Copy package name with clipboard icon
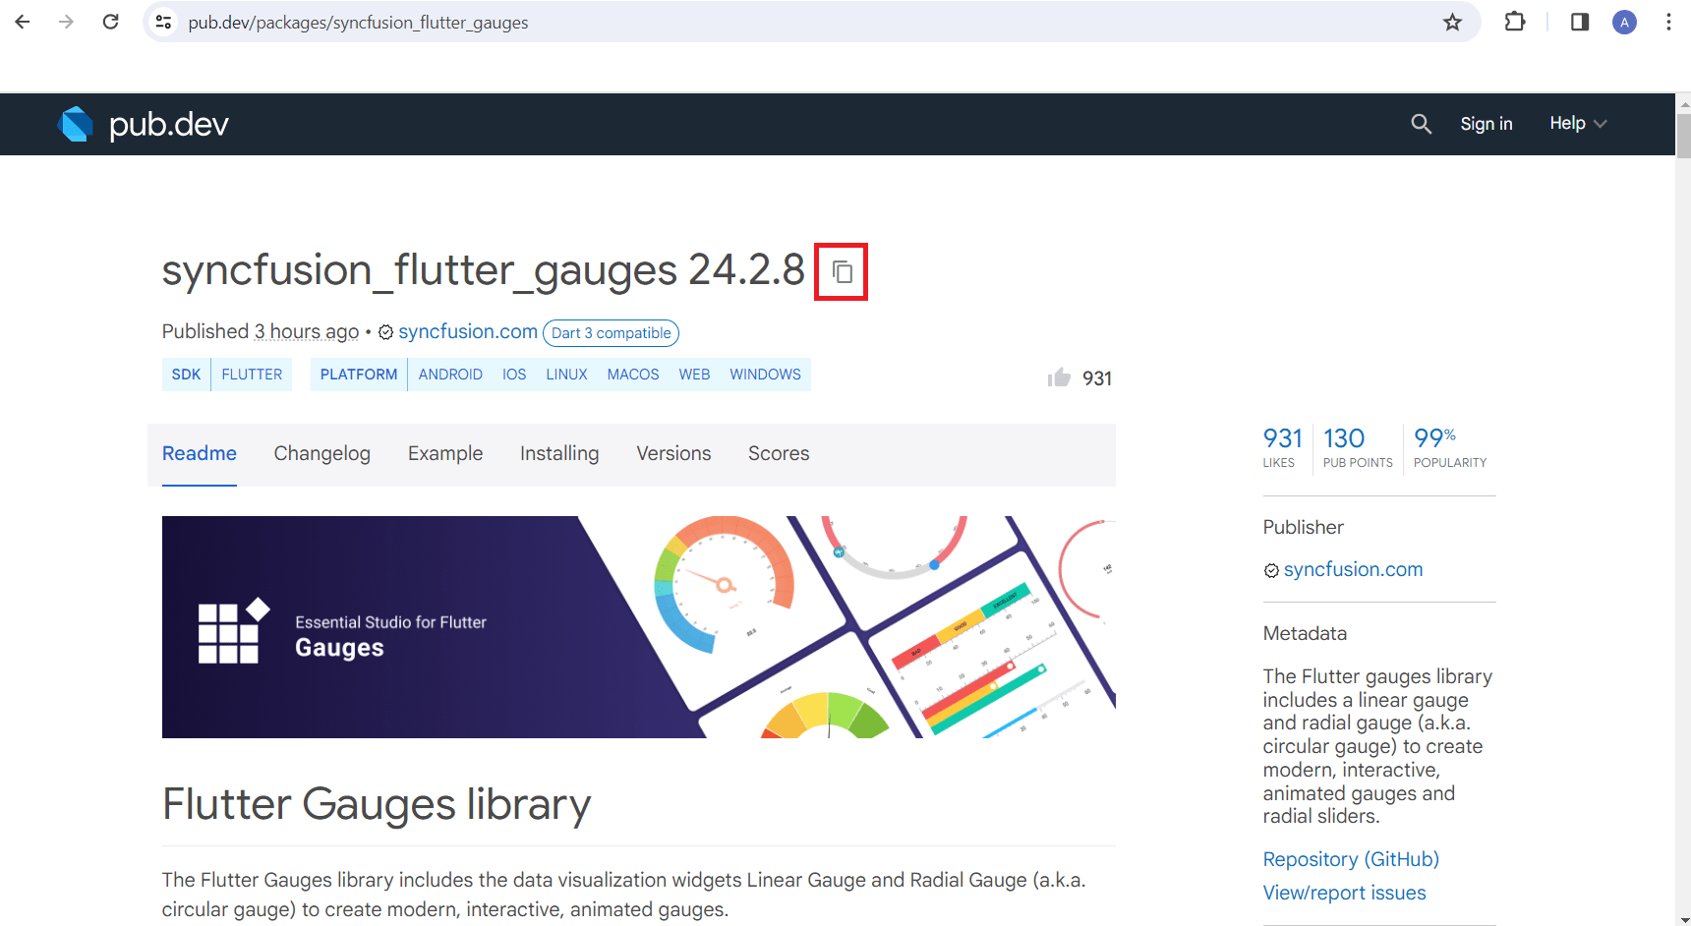This screenshot has width=1691, height=926. pyautogui.click(x=842, y=271)
